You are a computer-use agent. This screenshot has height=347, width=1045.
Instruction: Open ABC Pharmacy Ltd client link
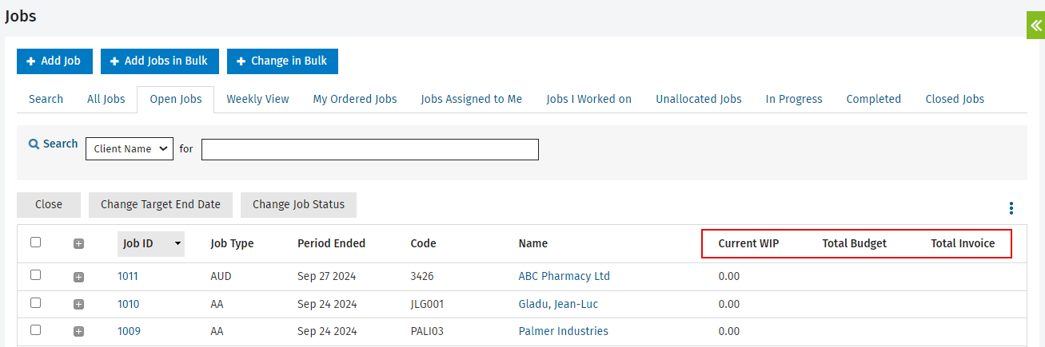pyautogui.click(x=564, y=277)
